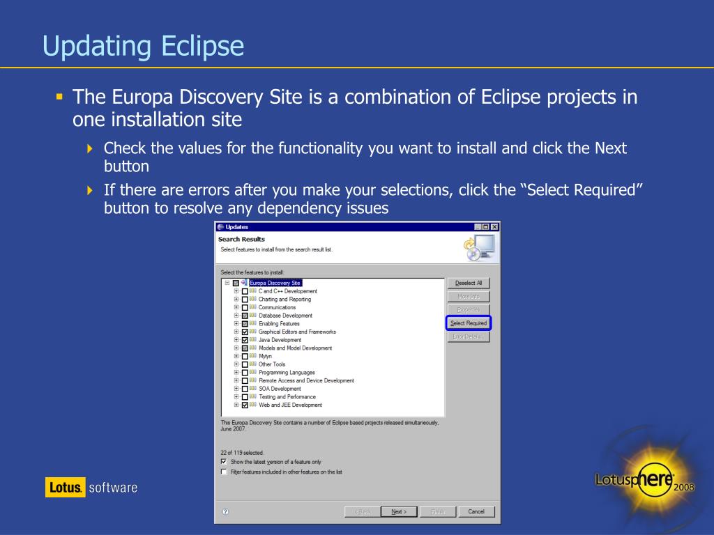Expand the Programming Languages node
Viewport: 714px width, 535px height.
(x=236, y=372)
